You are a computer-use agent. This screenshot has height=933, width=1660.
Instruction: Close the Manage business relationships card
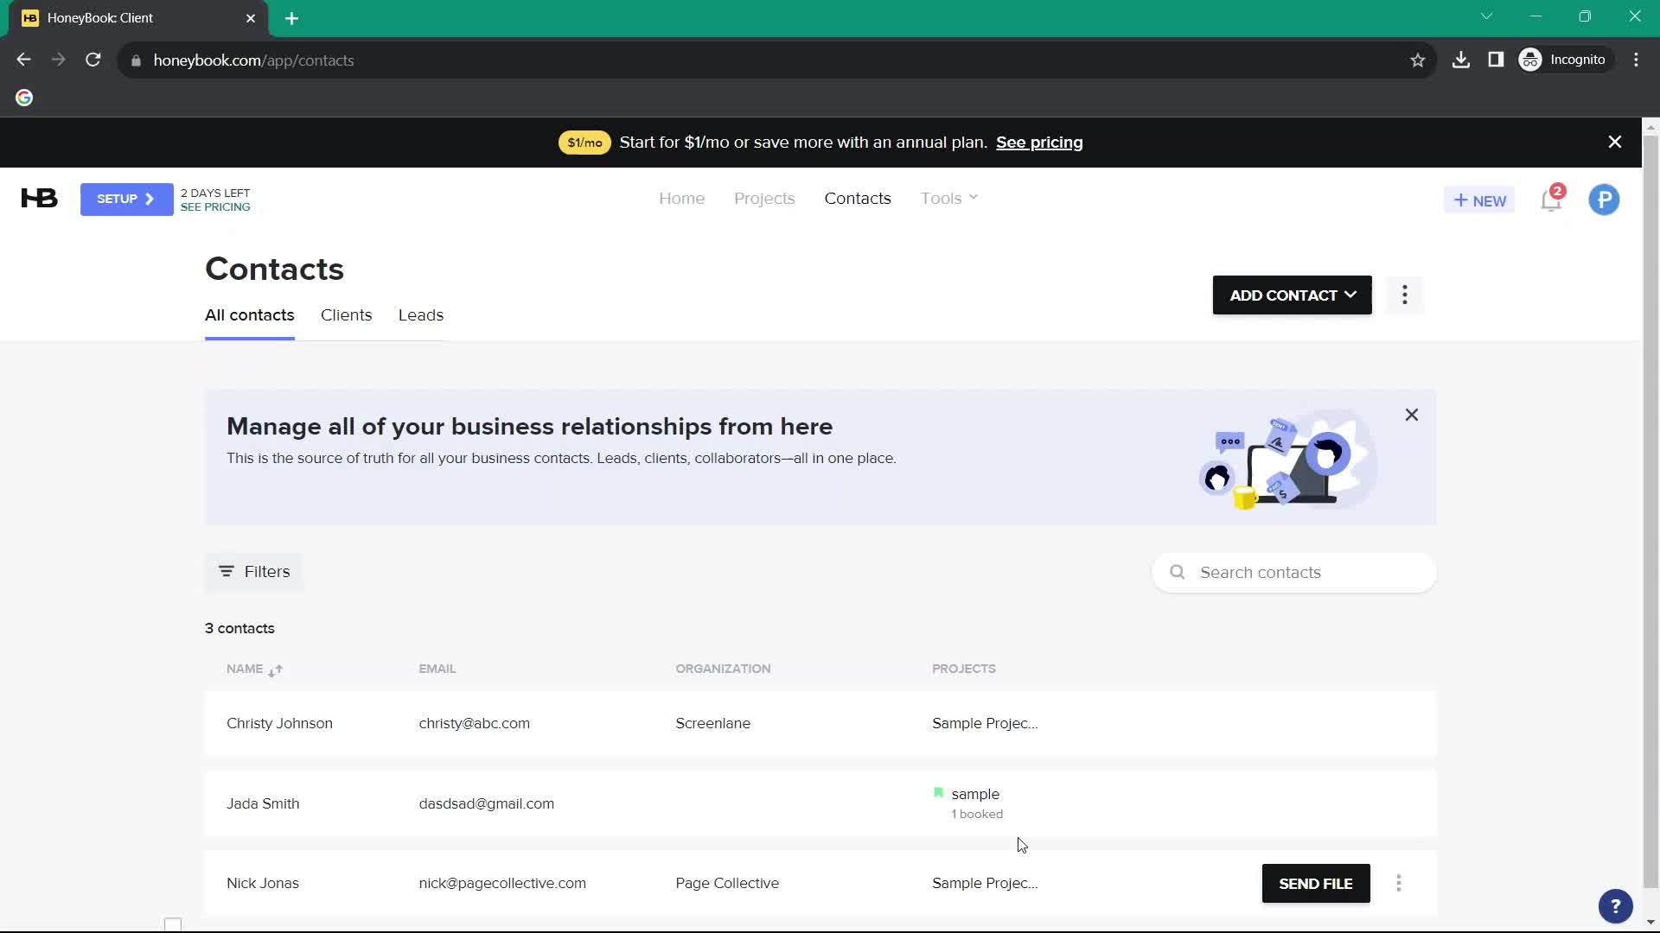click(1412, 416)
